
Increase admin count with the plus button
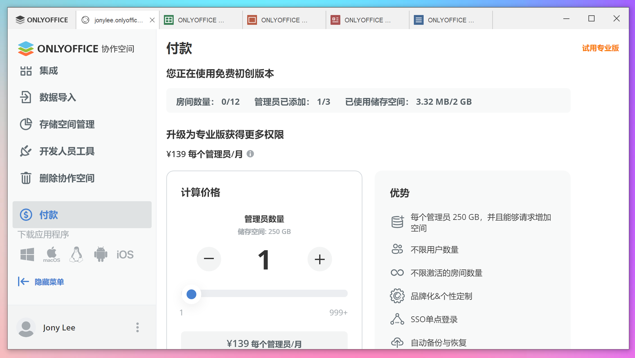(x=320, y=259)
